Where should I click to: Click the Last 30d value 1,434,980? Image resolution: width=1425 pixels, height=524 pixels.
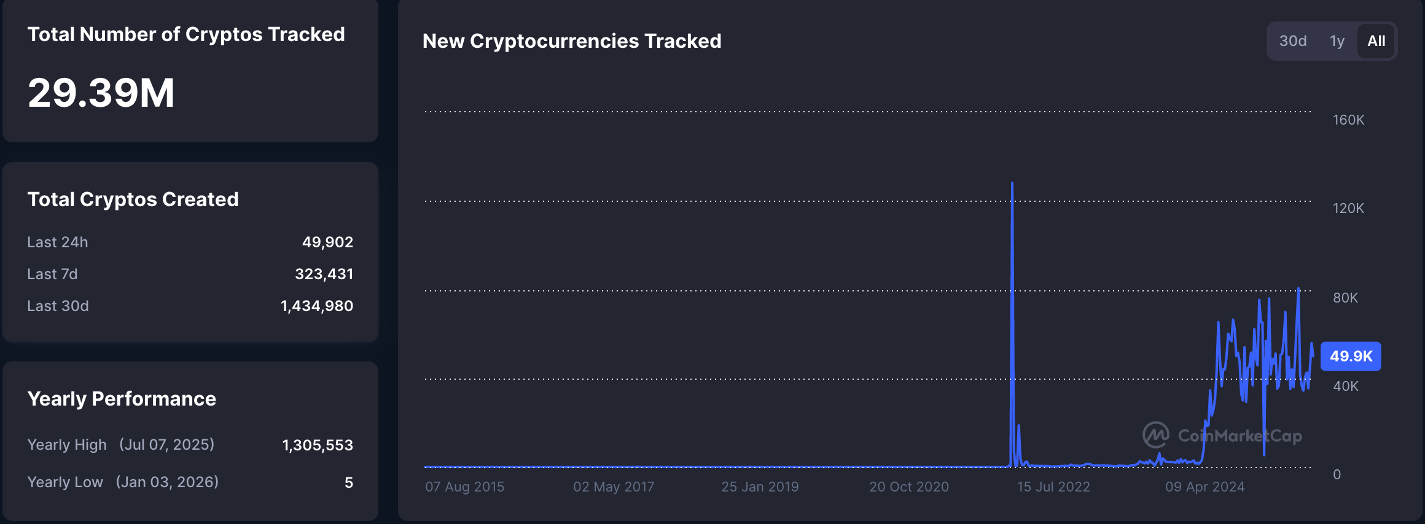tap(317, 306)
